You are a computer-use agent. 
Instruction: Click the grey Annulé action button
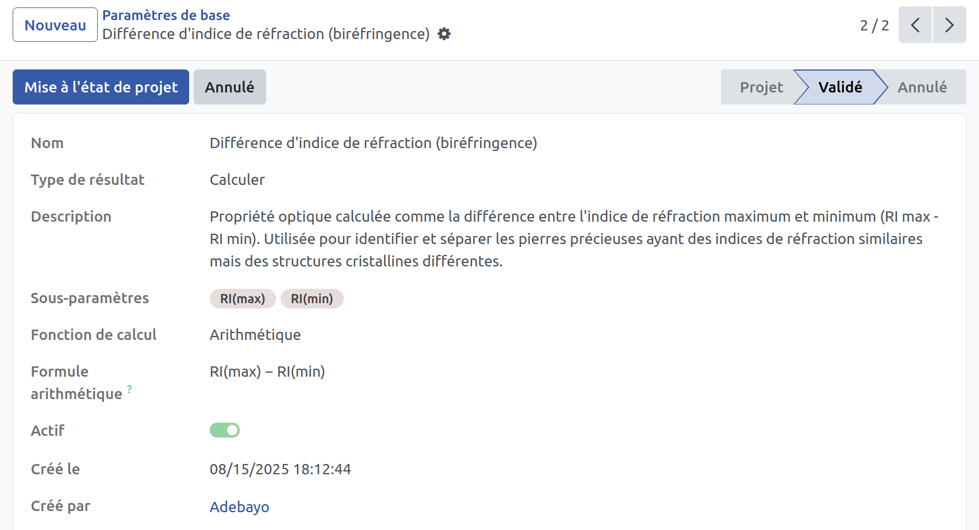pos(229,87)
